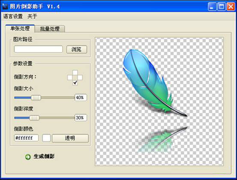Switch to the 批量处理 tab

click(50, 29)
